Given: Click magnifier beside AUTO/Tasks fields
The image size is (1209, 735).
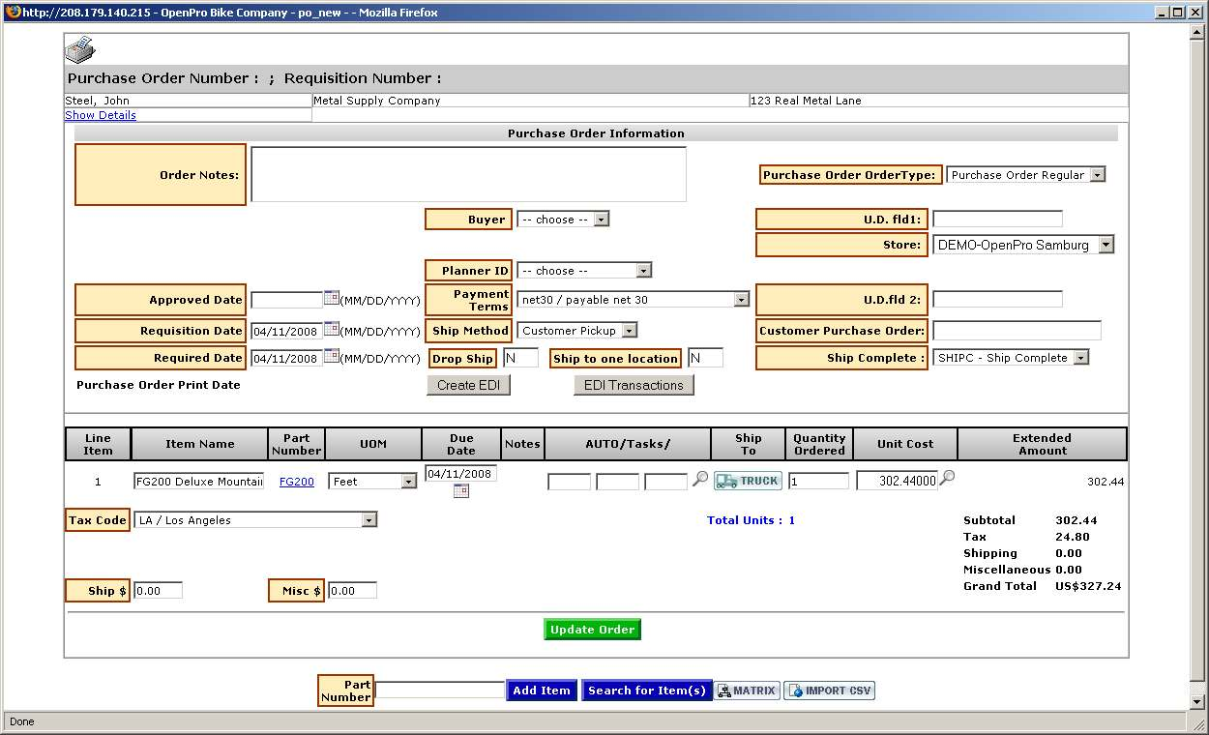Looking at the screenshot, I should pos(700,479).
